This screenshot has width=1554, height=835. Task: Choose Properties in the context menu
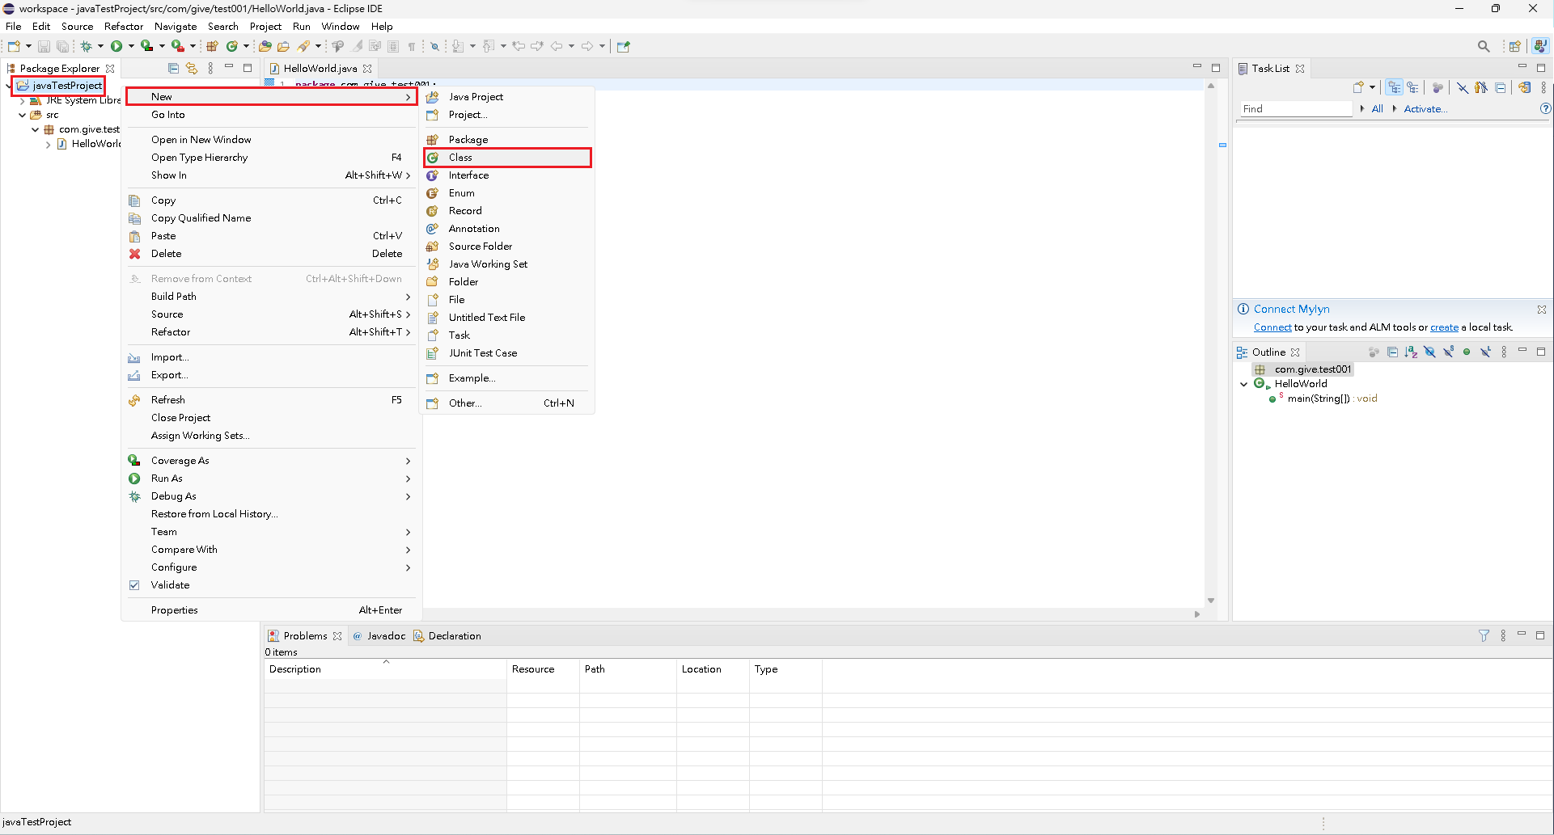click(174, 609)
